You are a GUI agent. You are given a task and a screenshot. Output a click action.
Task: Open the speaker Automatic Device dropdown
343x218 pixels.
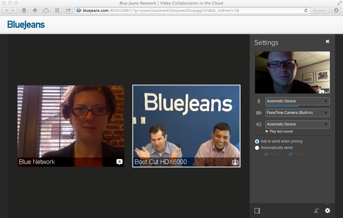pos(297,124)
